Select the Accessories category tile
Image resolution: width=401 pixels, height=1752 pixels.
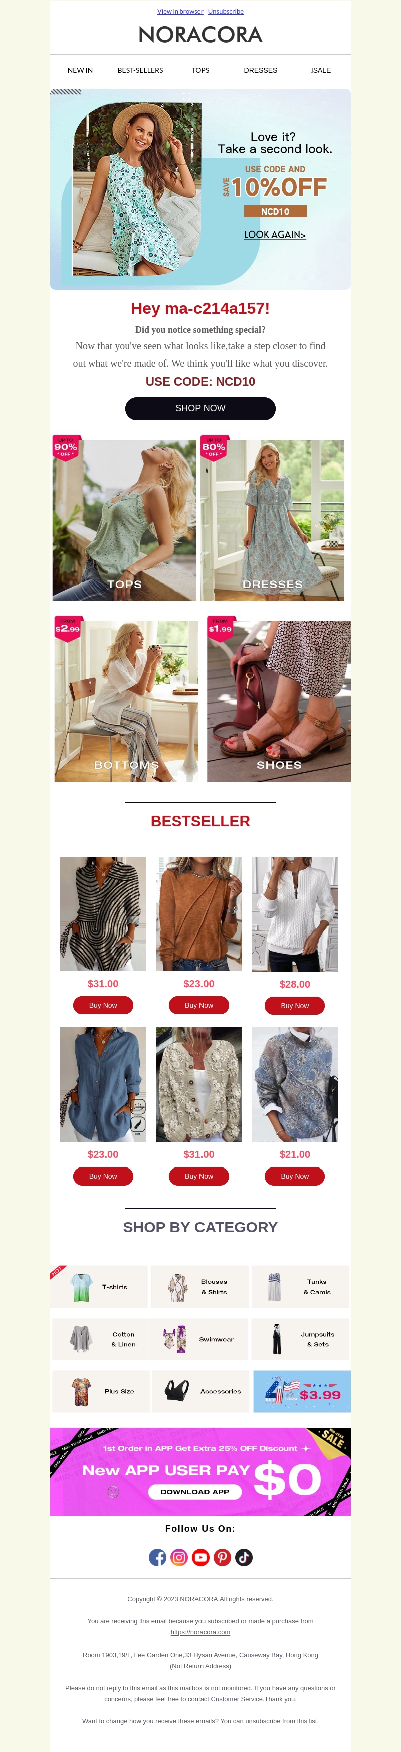pyautogui.click(x=199, y=1391)
